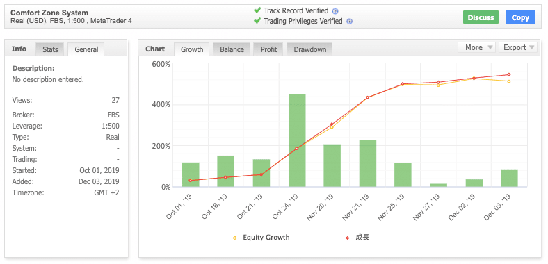The height and width of the screenshot is (264, 548).
Task: Toggle the Equity Growth legend series
Action: [x=259, y=238]
